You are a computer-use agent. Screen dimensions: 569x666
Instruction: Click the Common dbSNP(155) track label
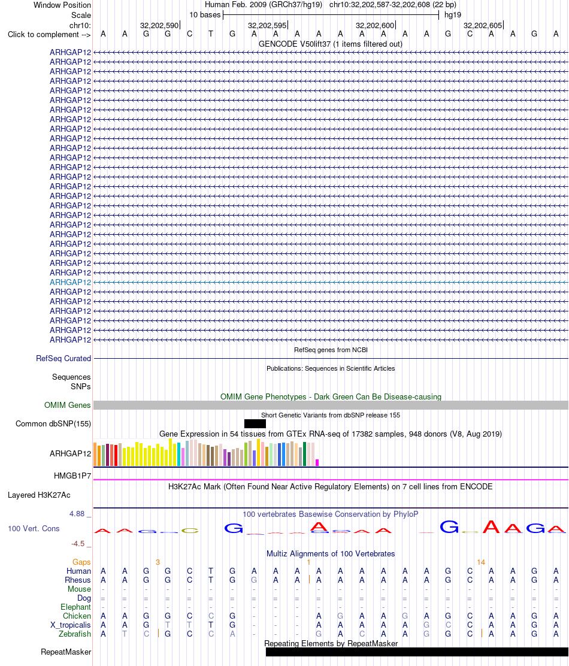pyautogui.click(x=53, y=423)
